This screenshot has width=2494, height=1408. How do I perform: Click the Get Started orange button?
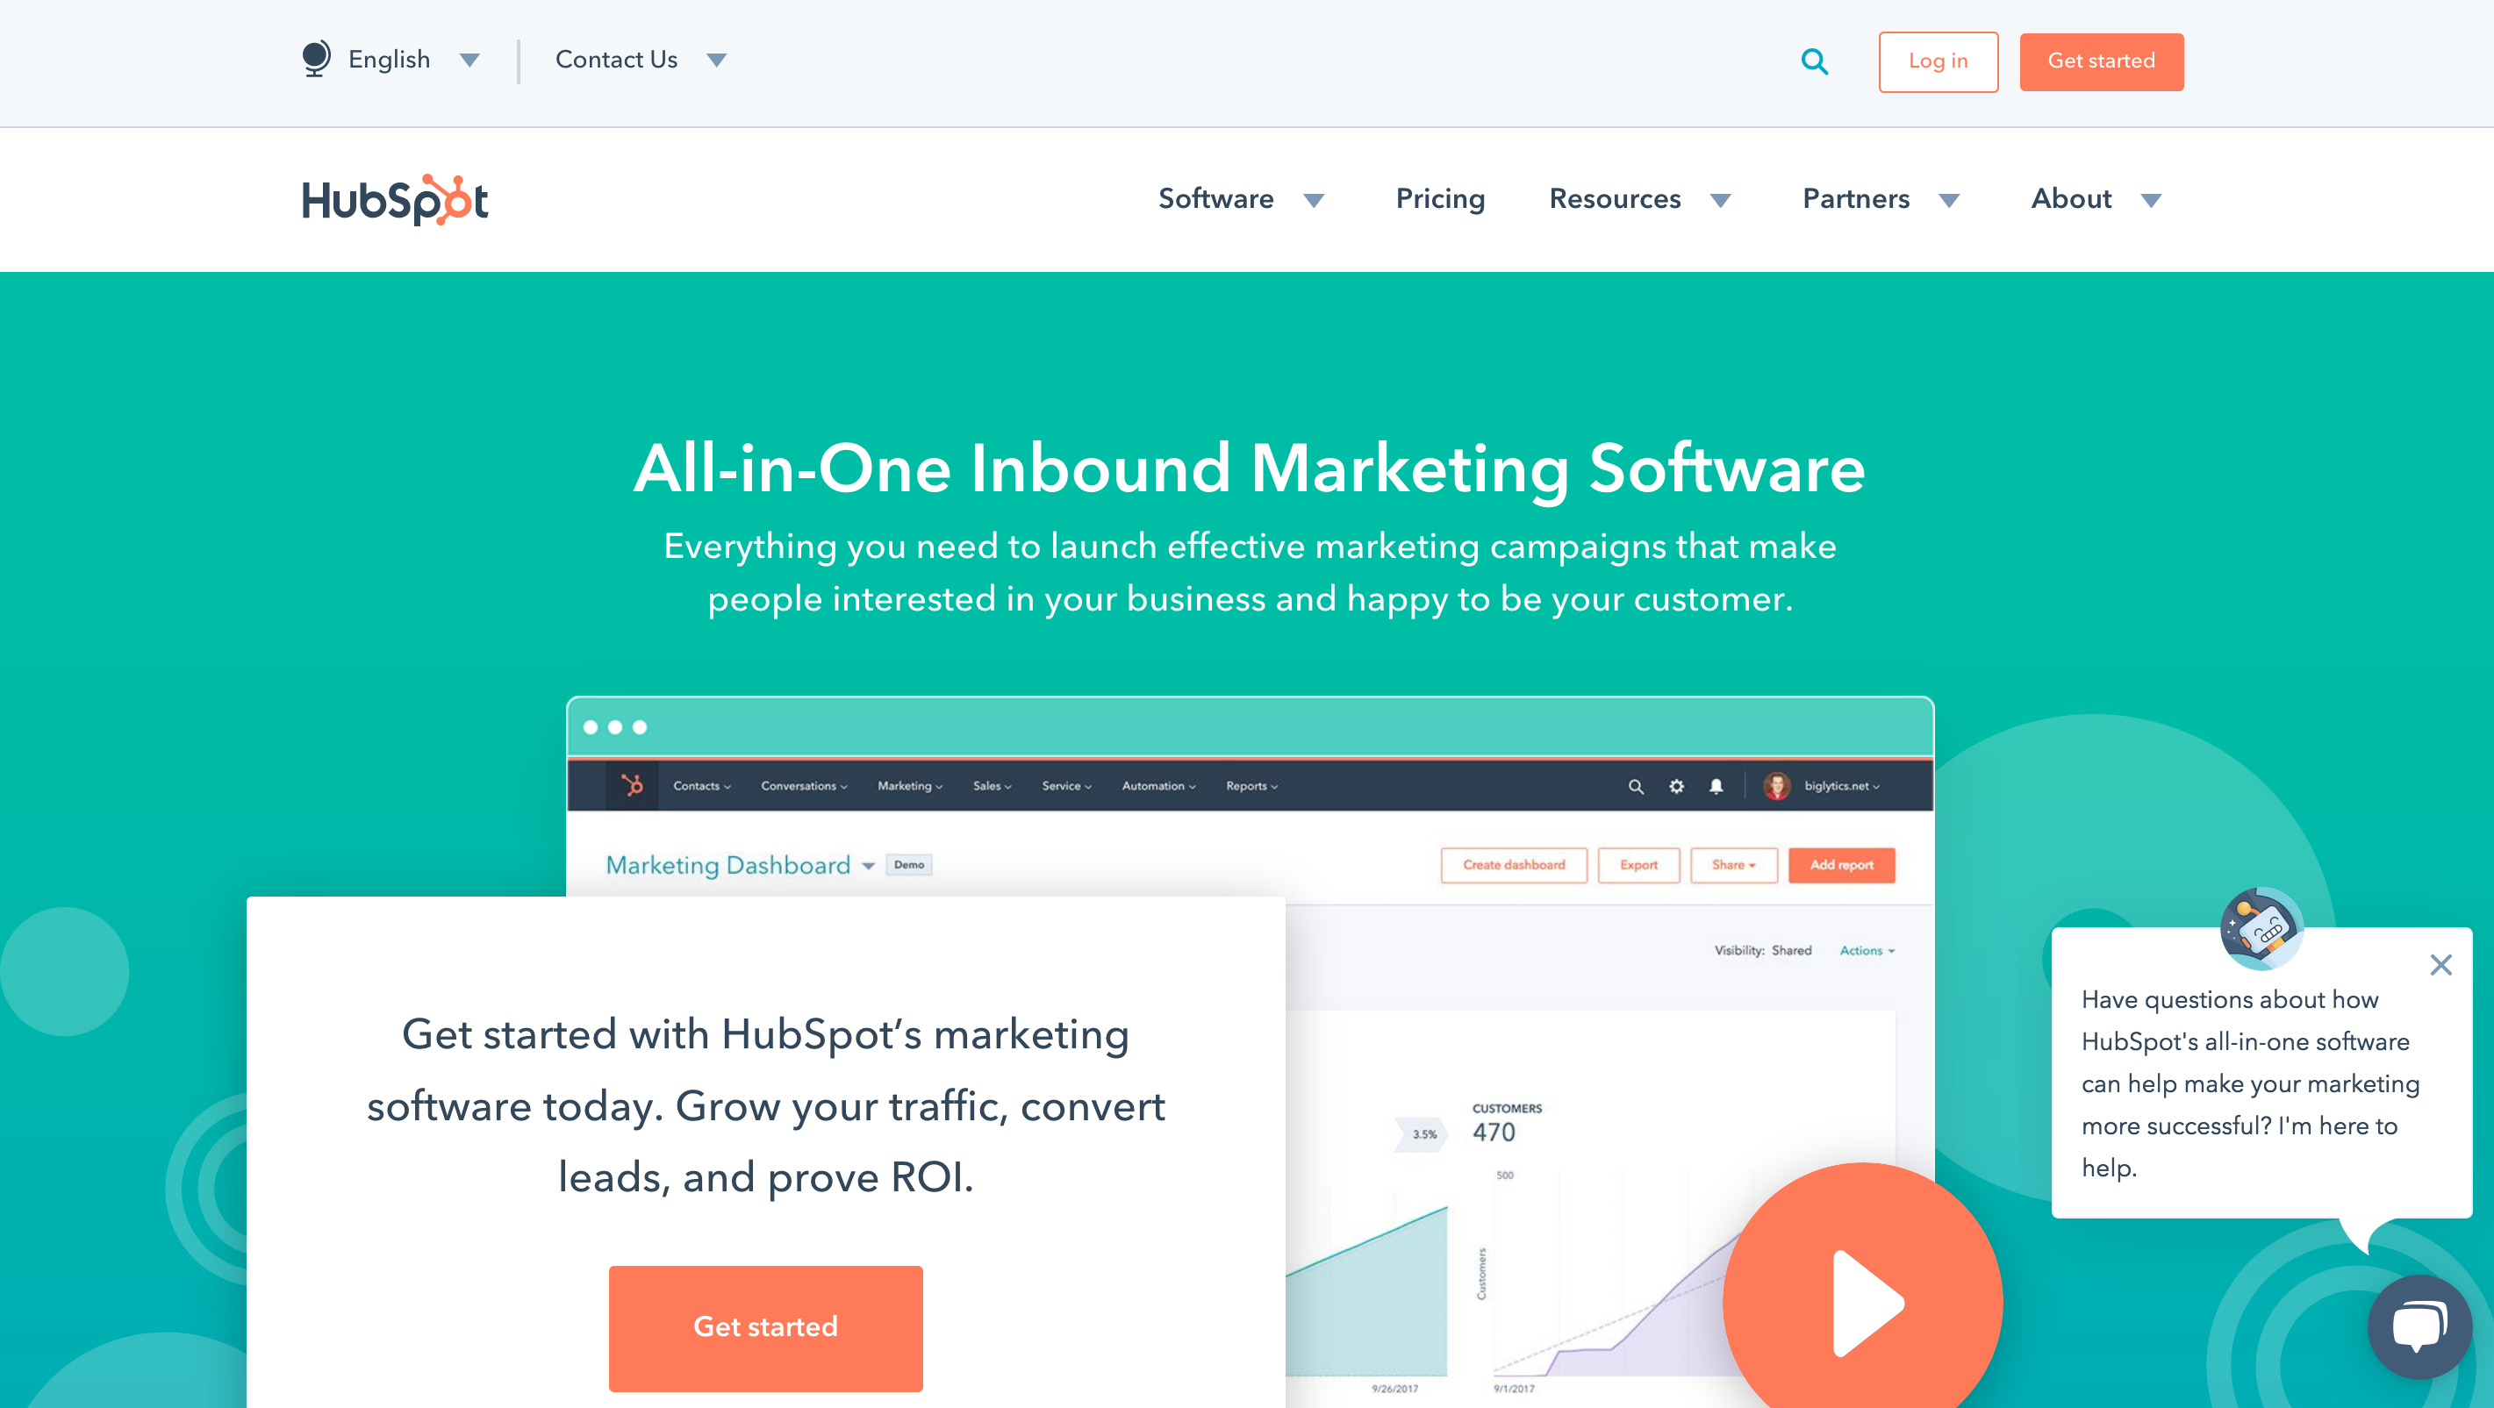764,1324
